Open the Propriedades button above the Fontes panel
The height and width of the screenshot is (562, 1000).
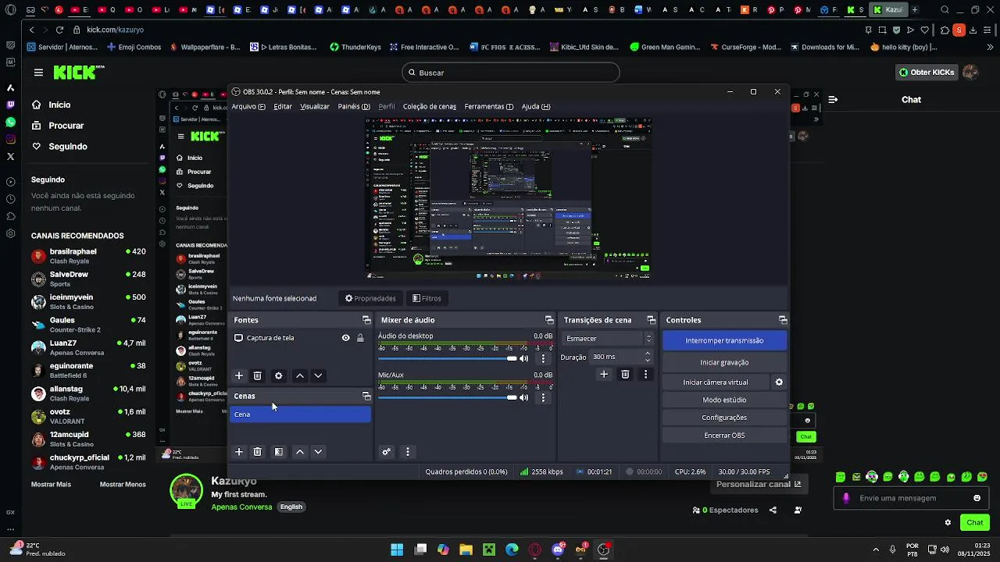pyautogui.click(x=370, y=298)
